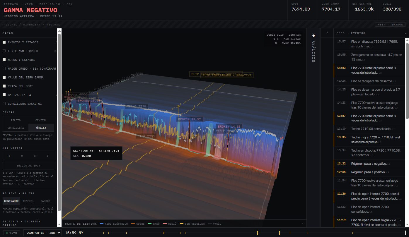Open the 15:57 Piso en disputa event

click(369, 44)
